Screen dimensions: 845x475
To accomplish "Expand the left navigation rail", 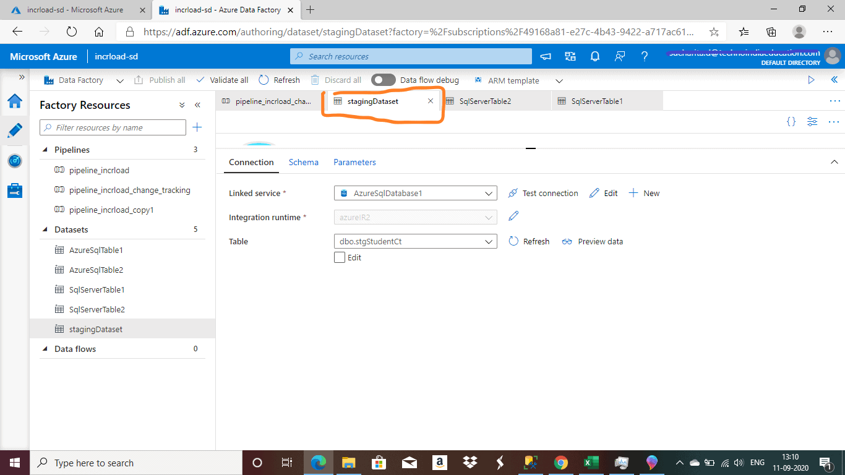I will (22, 77).
